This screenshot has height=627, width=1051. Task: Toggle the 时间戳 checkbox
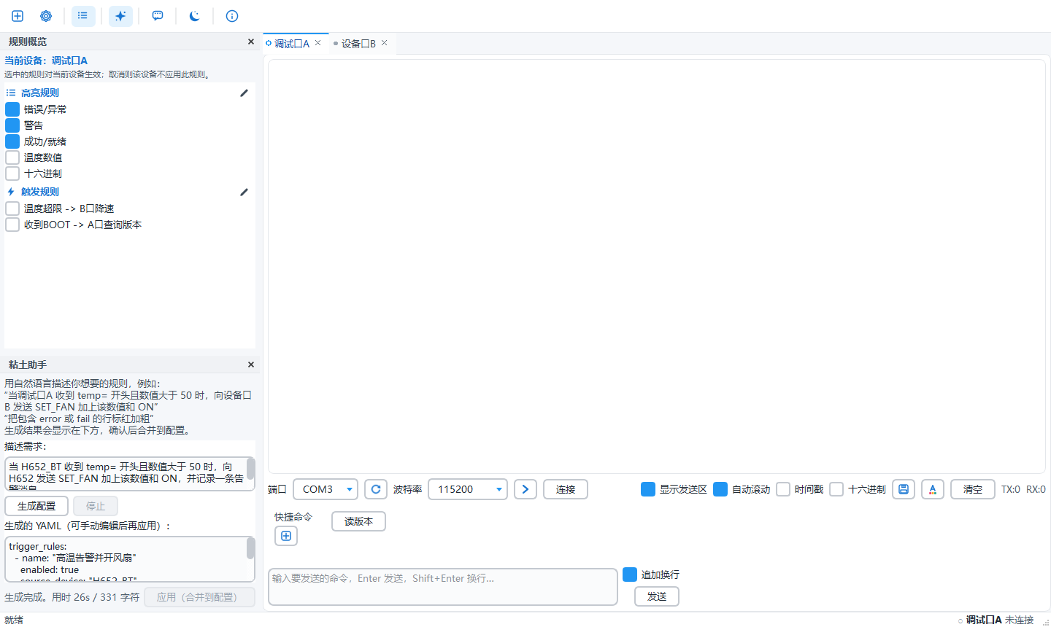coord(783,489)
